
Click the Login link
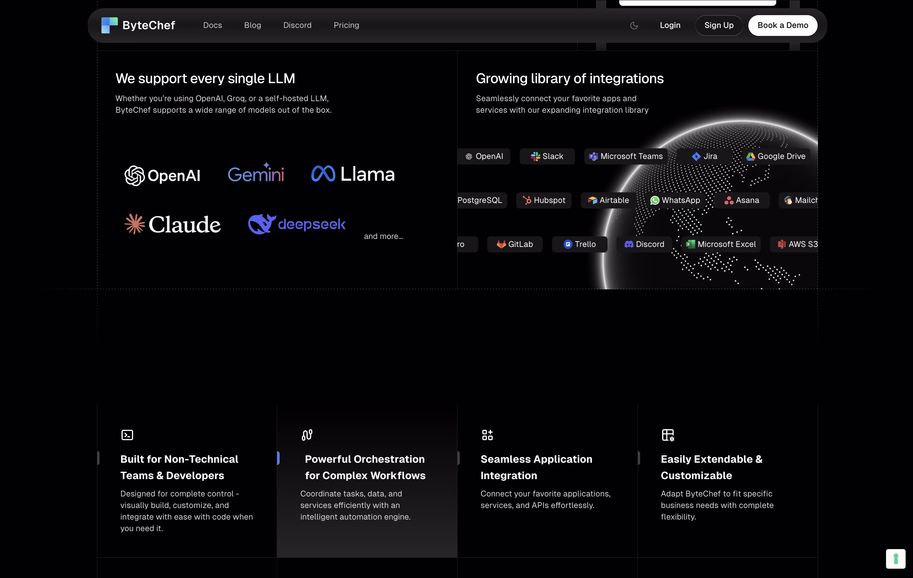tap(670, 25)
